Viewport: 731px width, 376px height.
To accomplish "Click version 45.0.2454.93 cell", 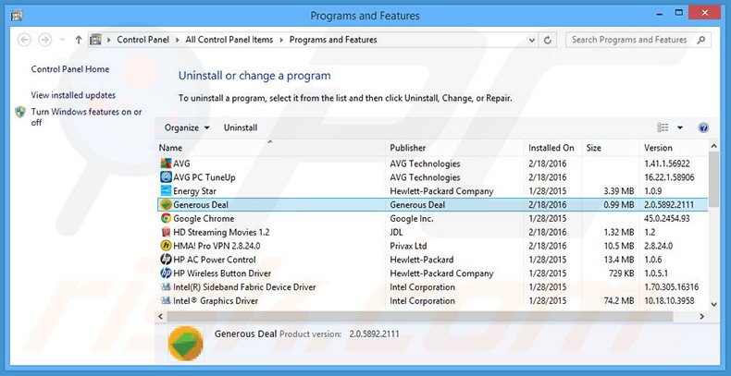I will (x=667, y=218).
